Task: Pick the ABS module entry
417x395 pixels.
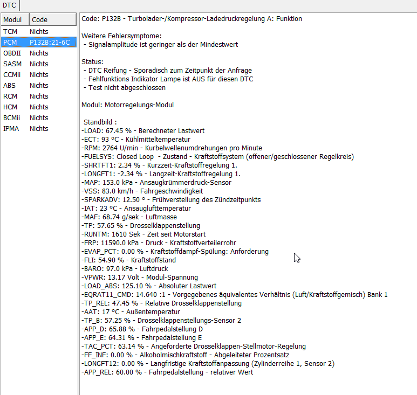Action: pyautogui.click(x=10, y=86)
